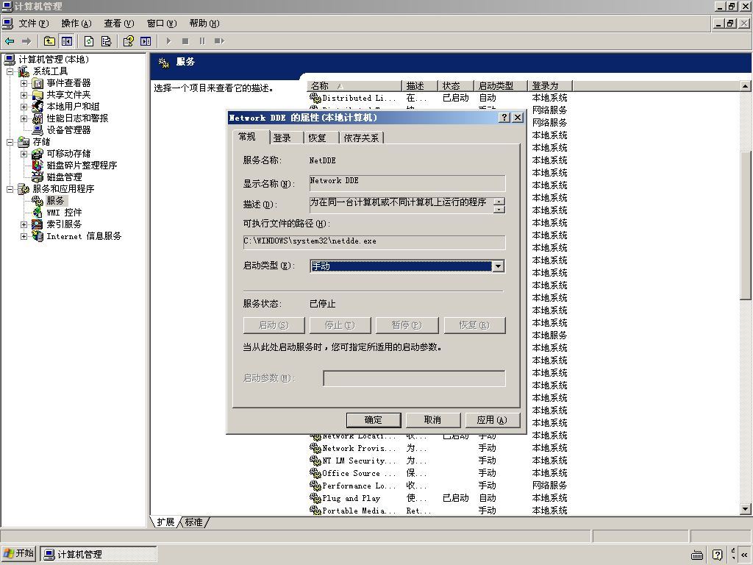Open the 启动类型 dropdown list
Image resolution: width=753 pixels, height=565 pixels.
(499, 266)
